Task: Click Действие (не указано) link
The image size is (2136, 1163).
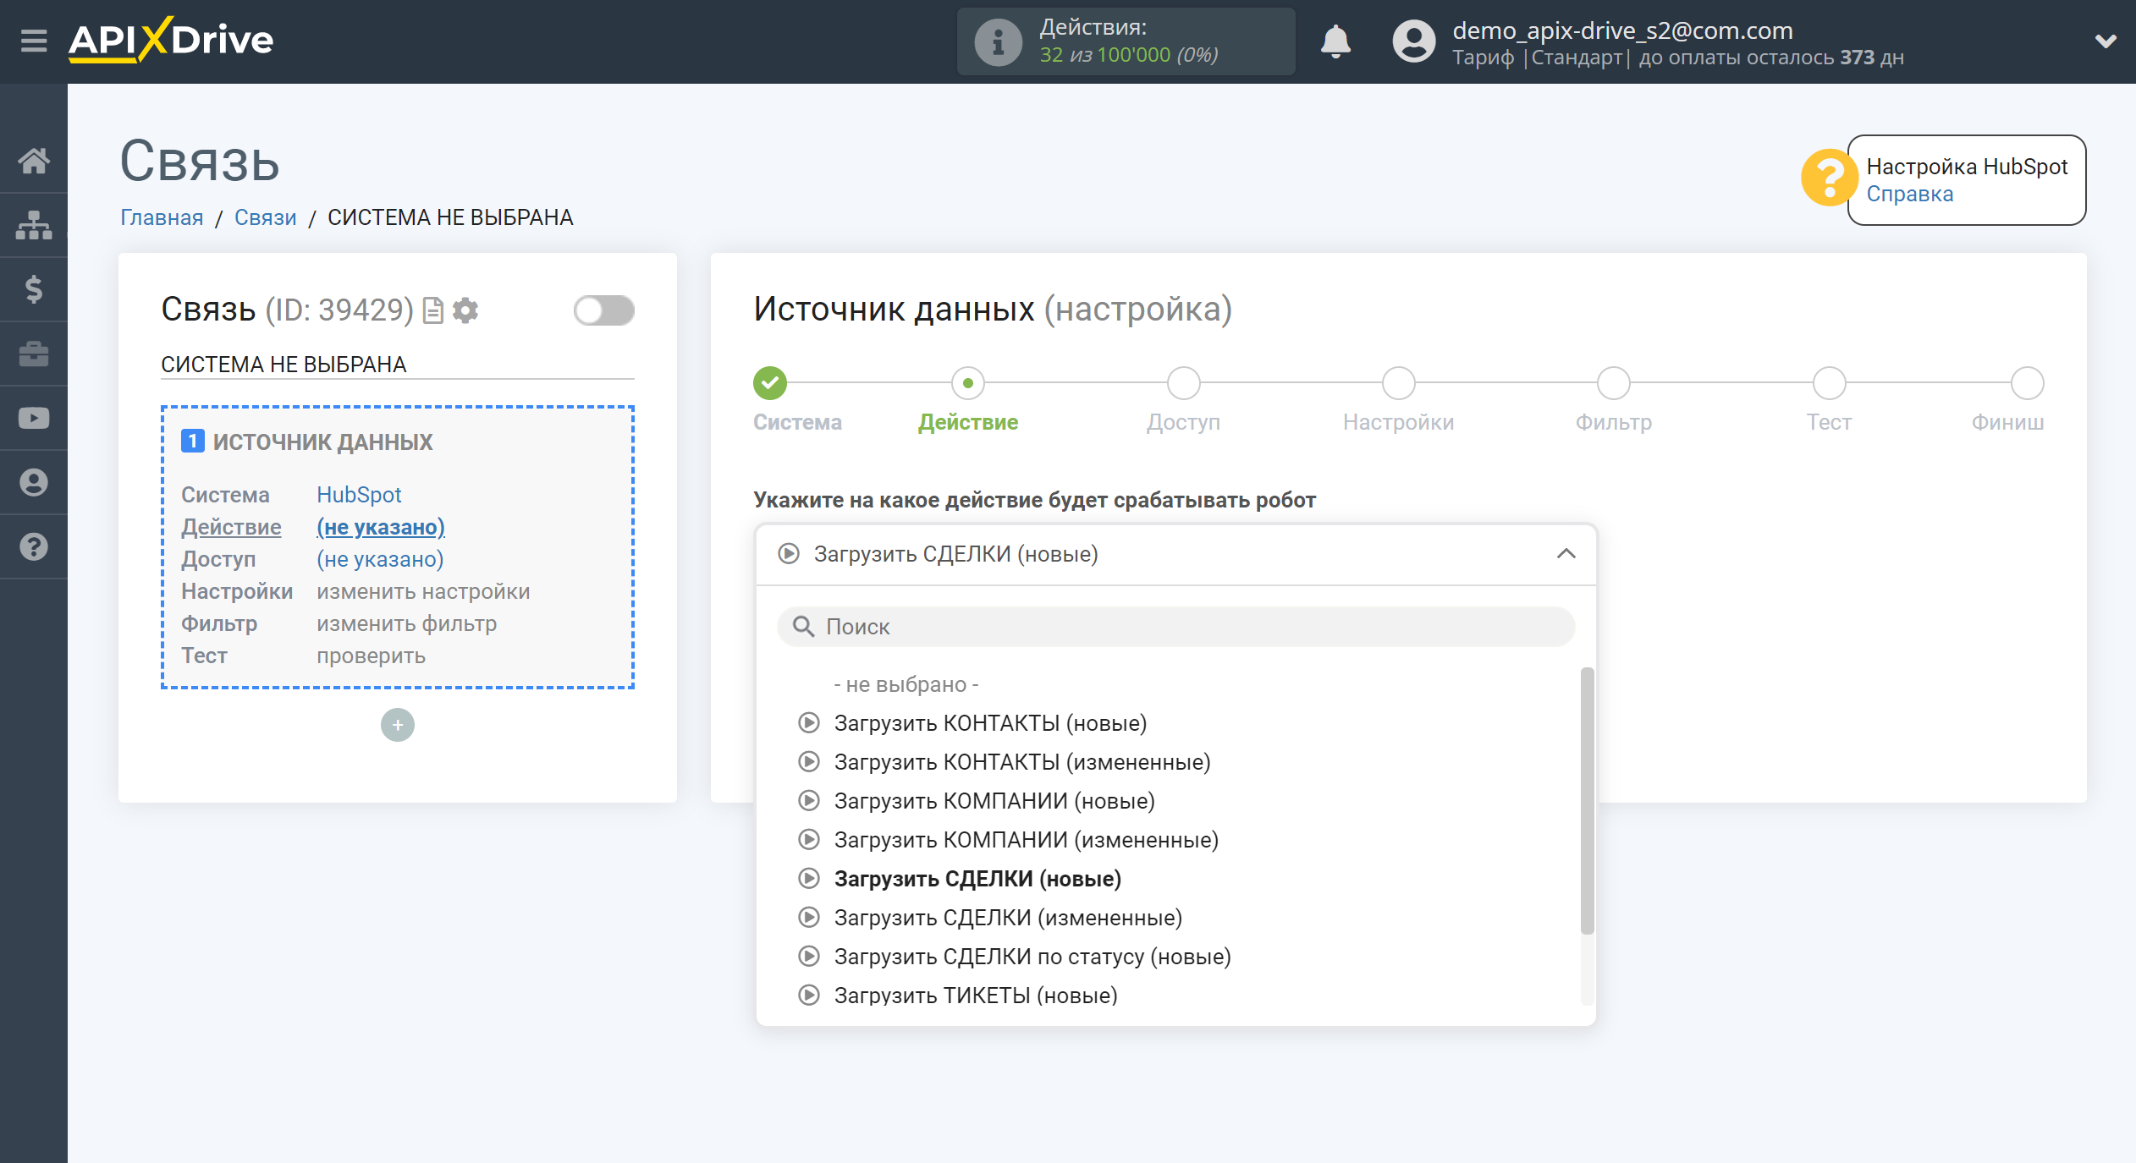Action: click(380, 527)
